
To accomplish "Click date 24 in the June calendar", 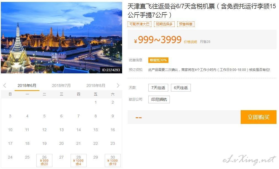I will (x=10, y=157).
